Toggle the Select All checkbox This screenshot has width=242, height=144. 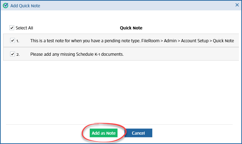(12, 28)
